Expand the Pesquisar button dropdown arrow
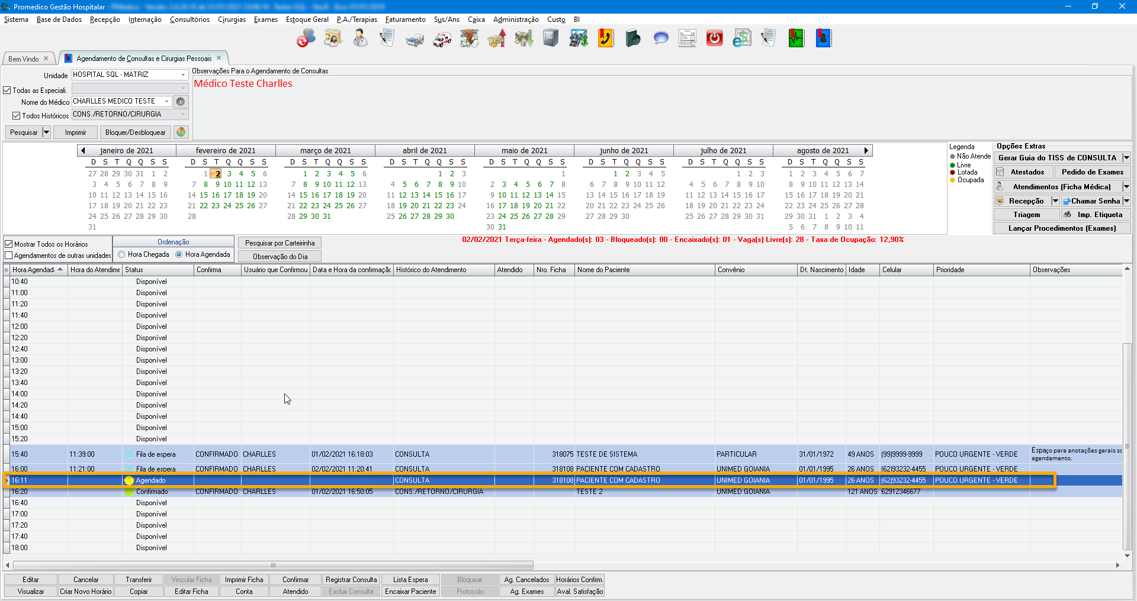1137x601 pixels. [46, 133]
